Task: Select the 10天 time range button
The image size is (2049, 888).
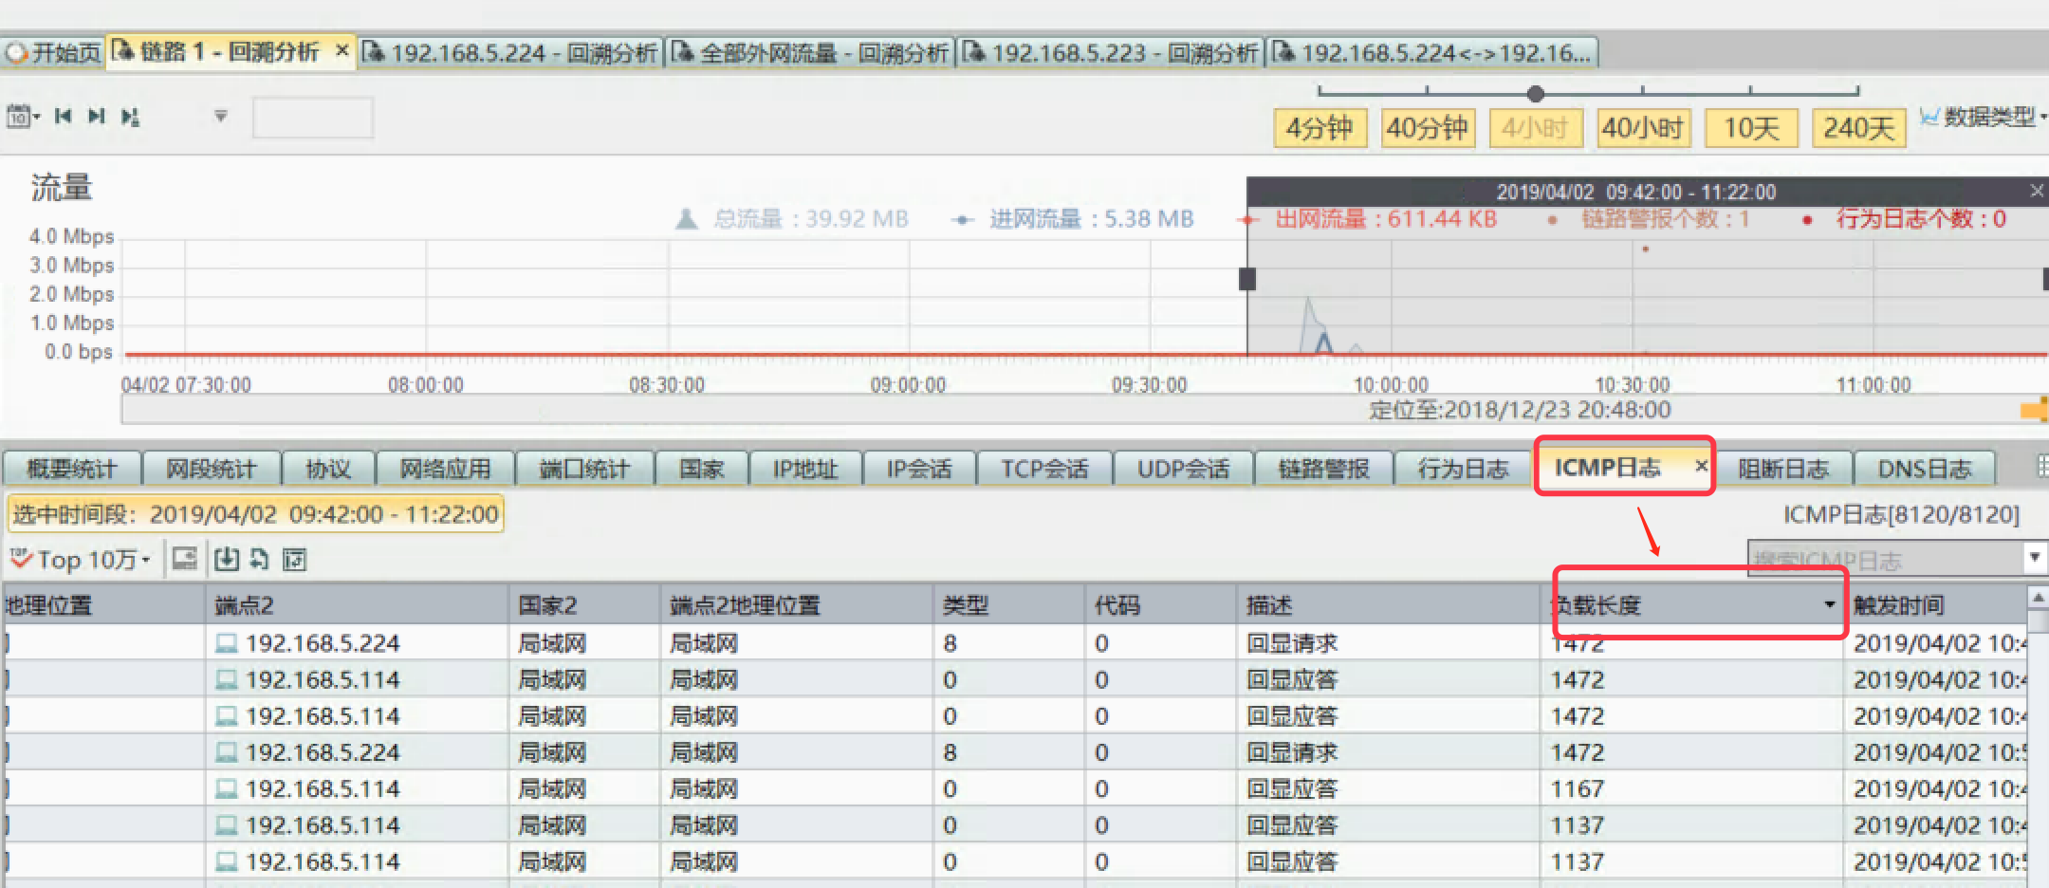Action: (1750, 128)
